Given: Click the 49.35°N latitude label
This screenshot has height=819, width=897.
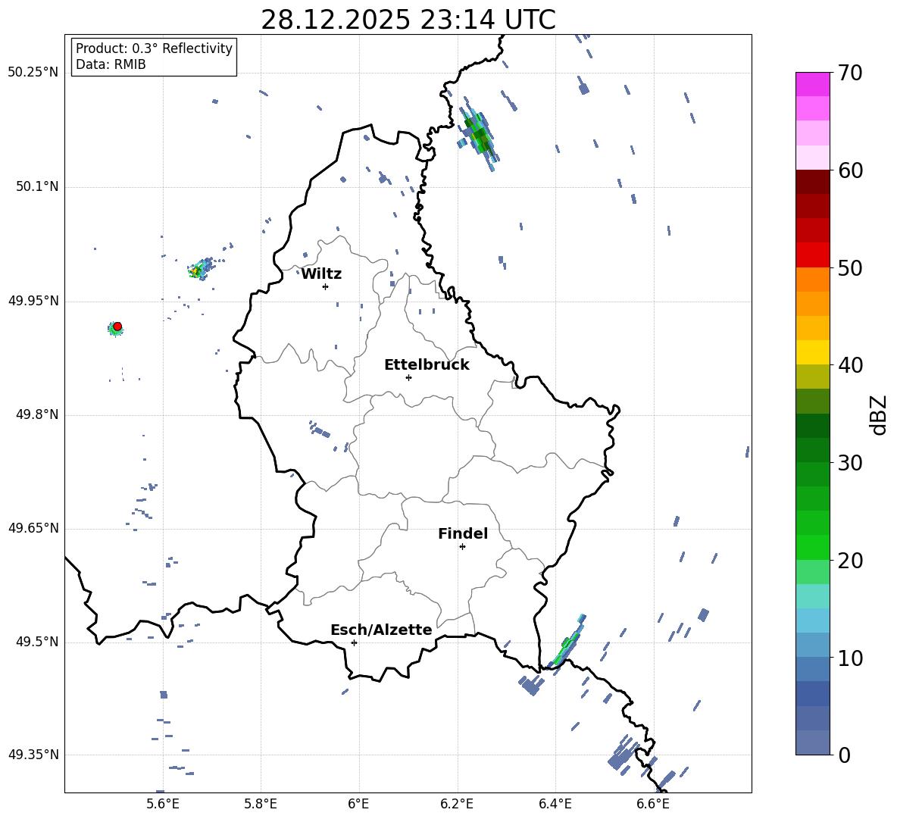Looking at the screenshot, I should click(x=33, y=755).
